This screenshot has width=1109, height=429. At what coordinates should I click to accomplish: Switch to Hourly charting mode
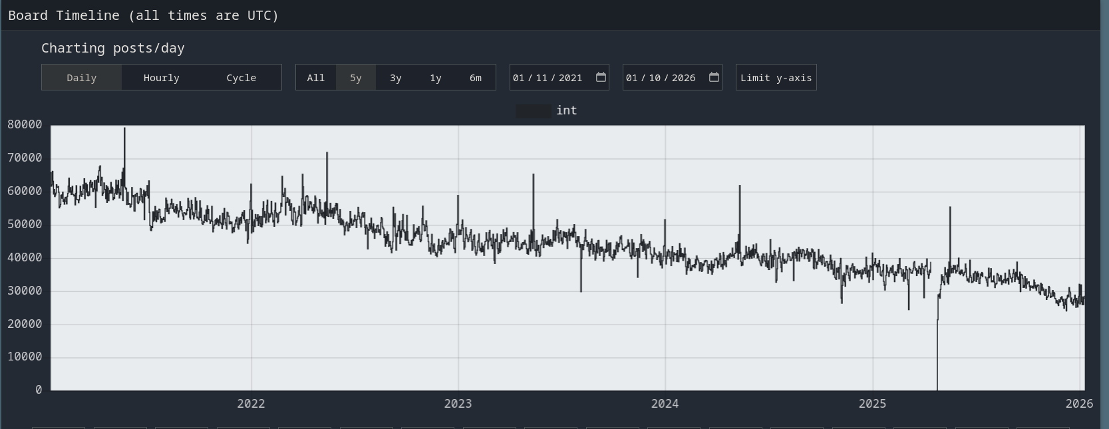point(161,78)
